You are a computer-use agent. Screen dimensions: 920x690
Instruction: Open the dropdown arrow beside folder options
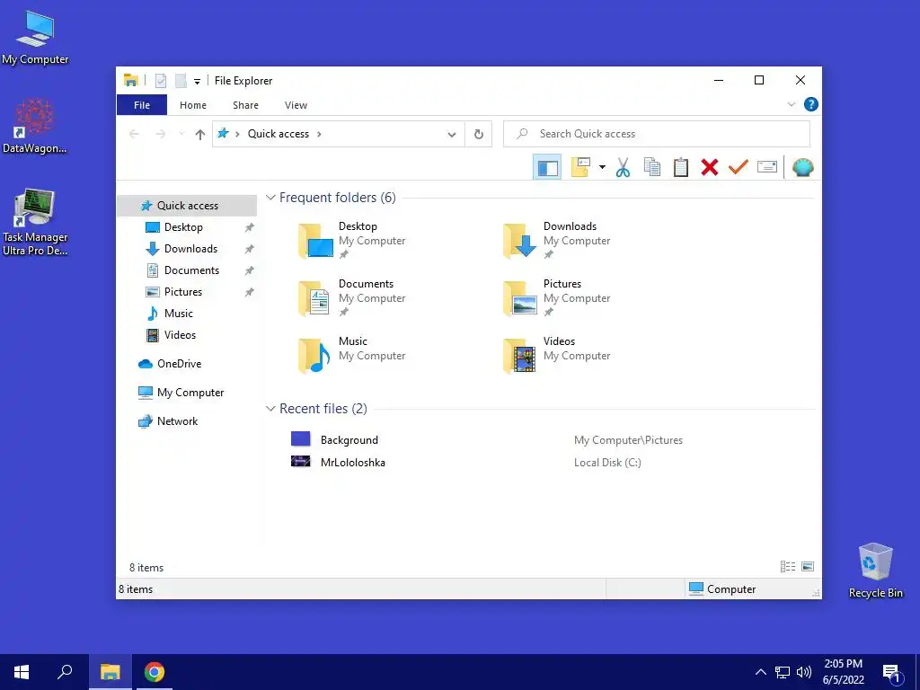pyautogui.click(x=602, y=168)
